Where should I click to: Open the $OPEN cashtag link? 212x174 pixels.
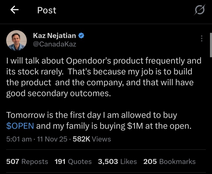20,126
